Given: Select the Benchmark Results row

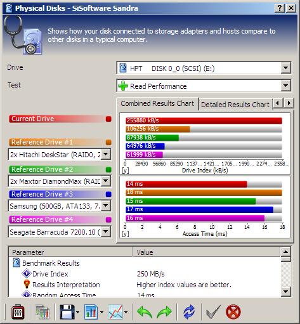Looking at the screenshot, I should [x=145, y=263].
